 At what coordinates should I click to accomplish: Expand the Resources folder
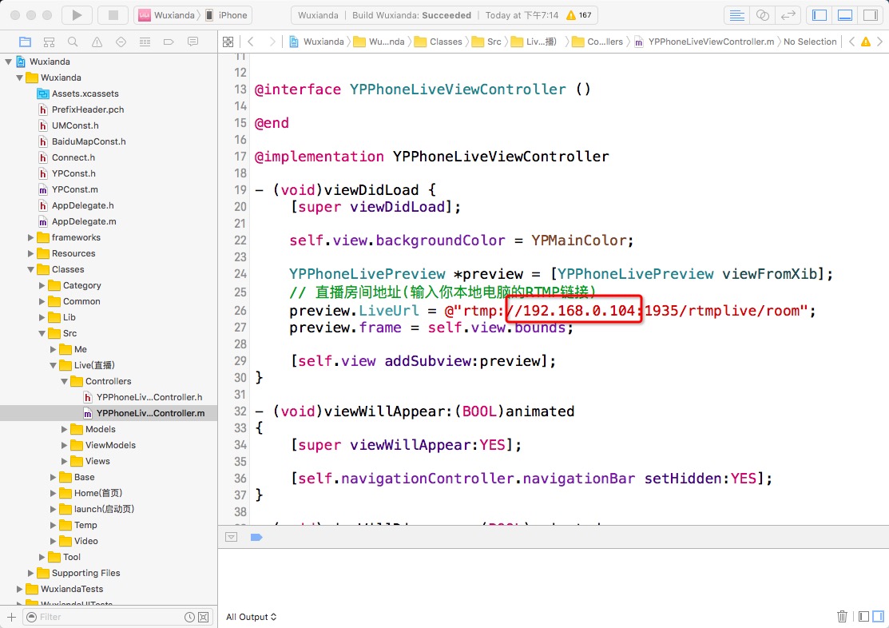click(30, 253)
